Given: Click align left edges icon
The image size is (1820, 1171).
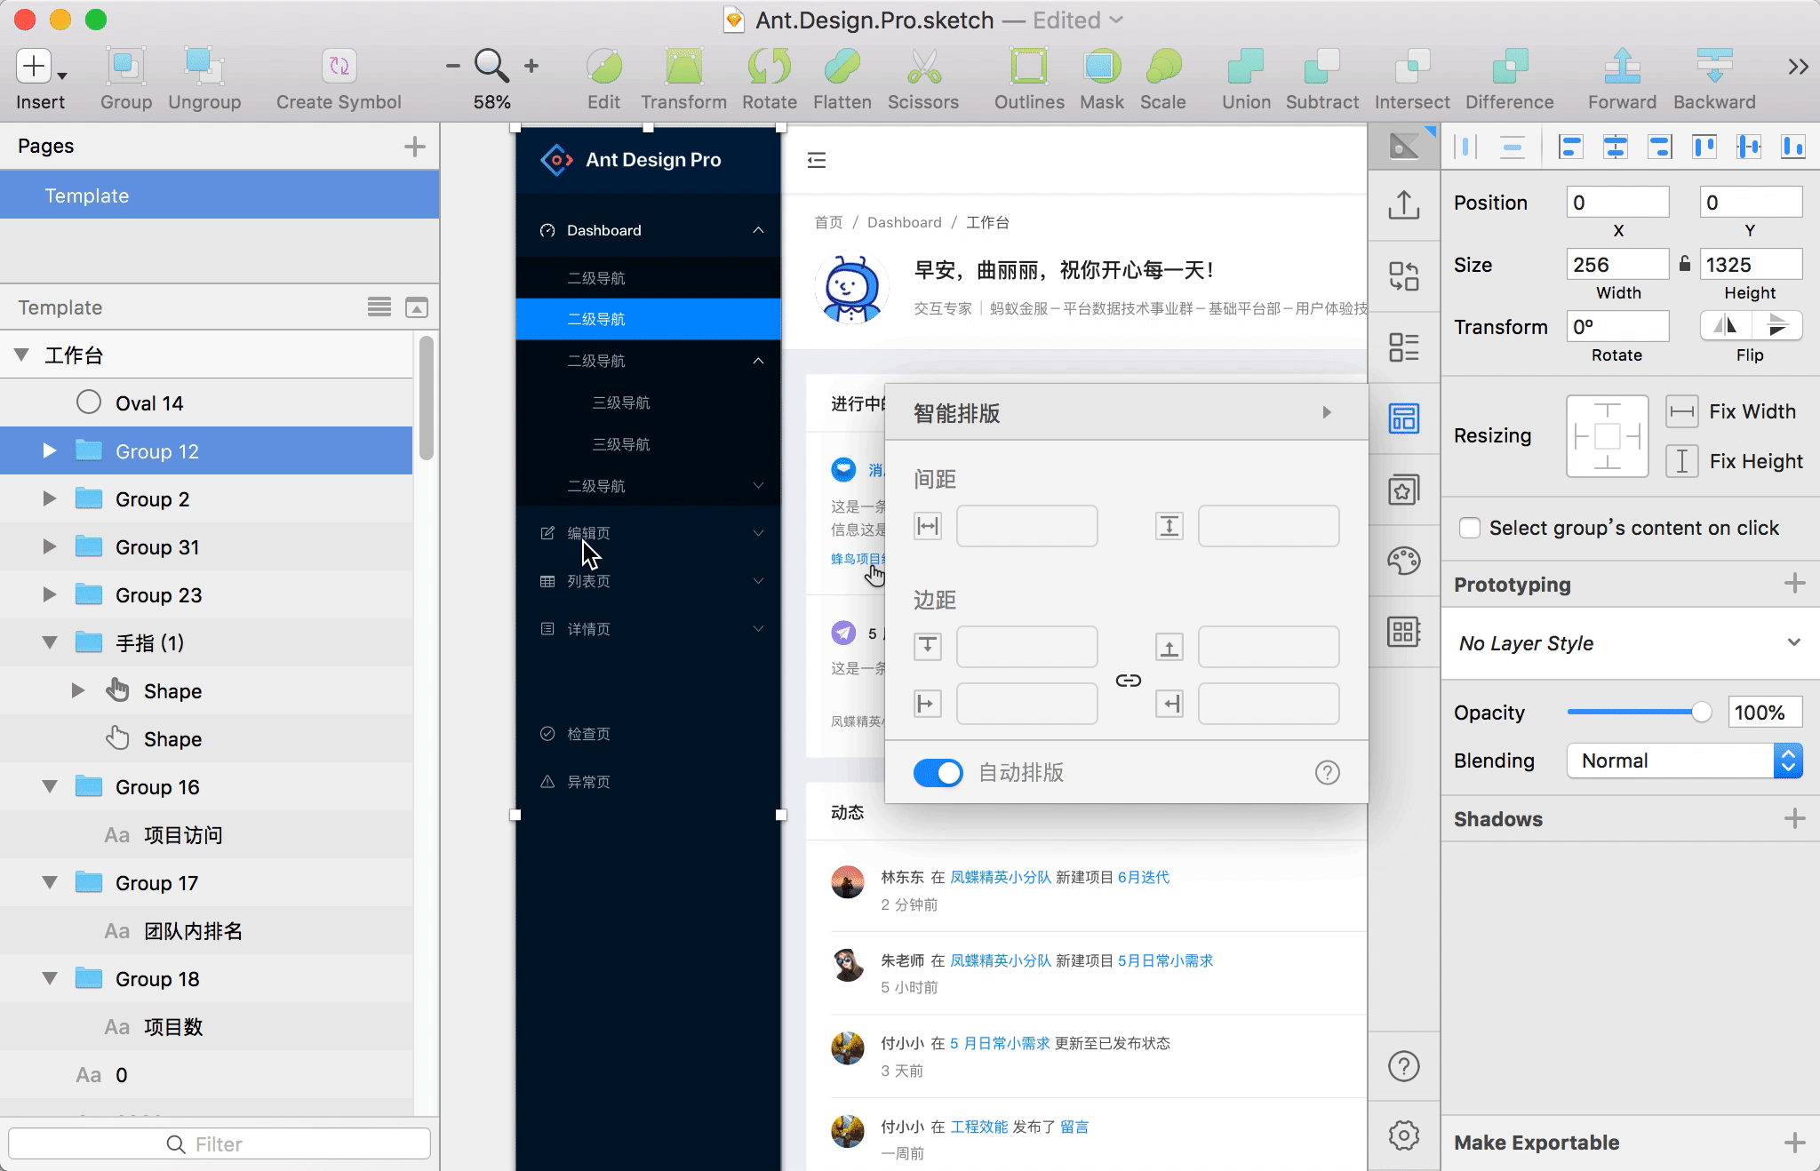Looking at the screenshot, I should coord(1570,147).
